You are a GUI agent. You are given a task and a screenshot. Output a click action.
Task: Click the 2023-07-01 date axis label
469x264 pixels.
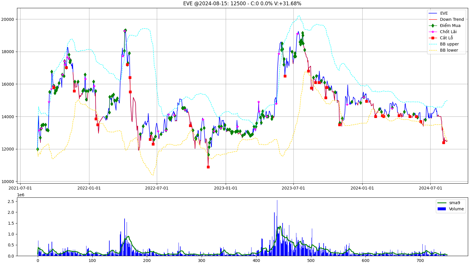tap(293, 188)
